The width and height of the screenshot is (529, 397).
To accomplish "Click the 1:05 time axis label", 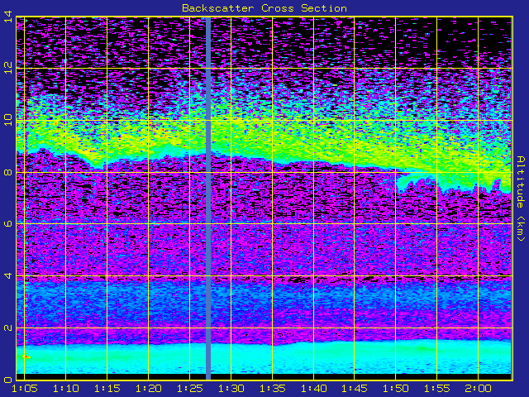I will (x=25, y=389).
